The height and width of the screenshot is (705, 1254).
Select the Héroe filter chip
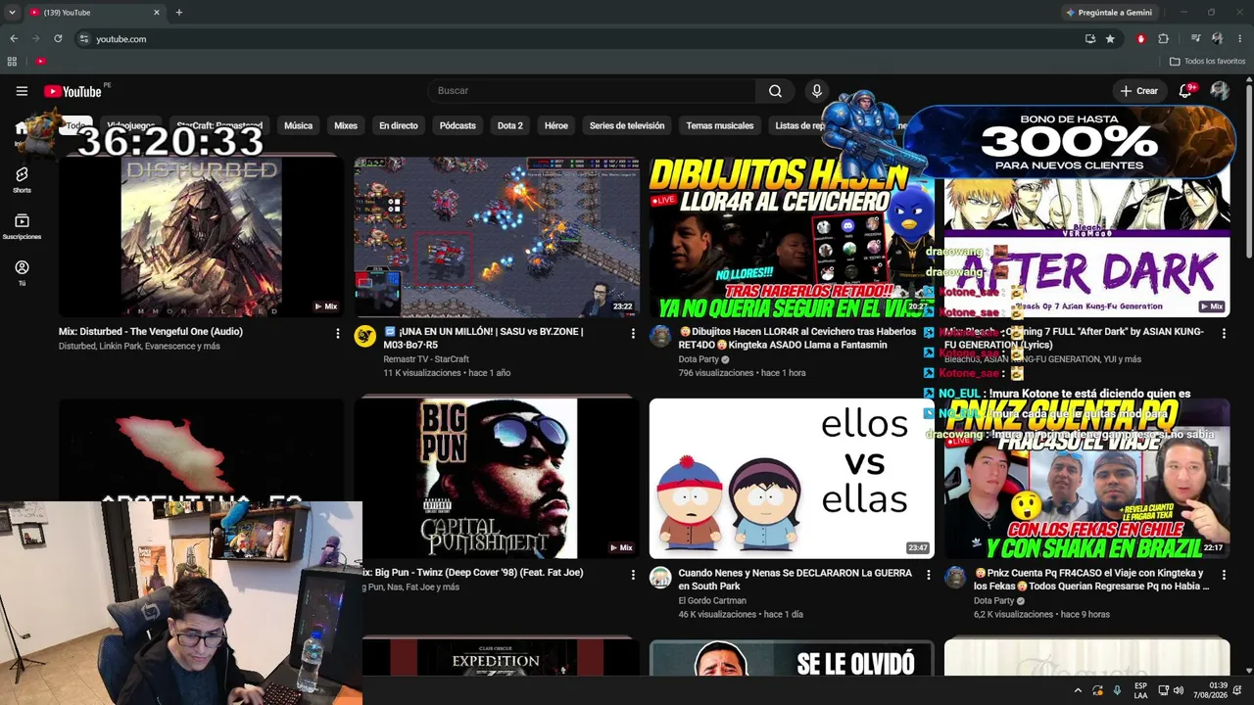pyautogui.click(x=556, y=125)
